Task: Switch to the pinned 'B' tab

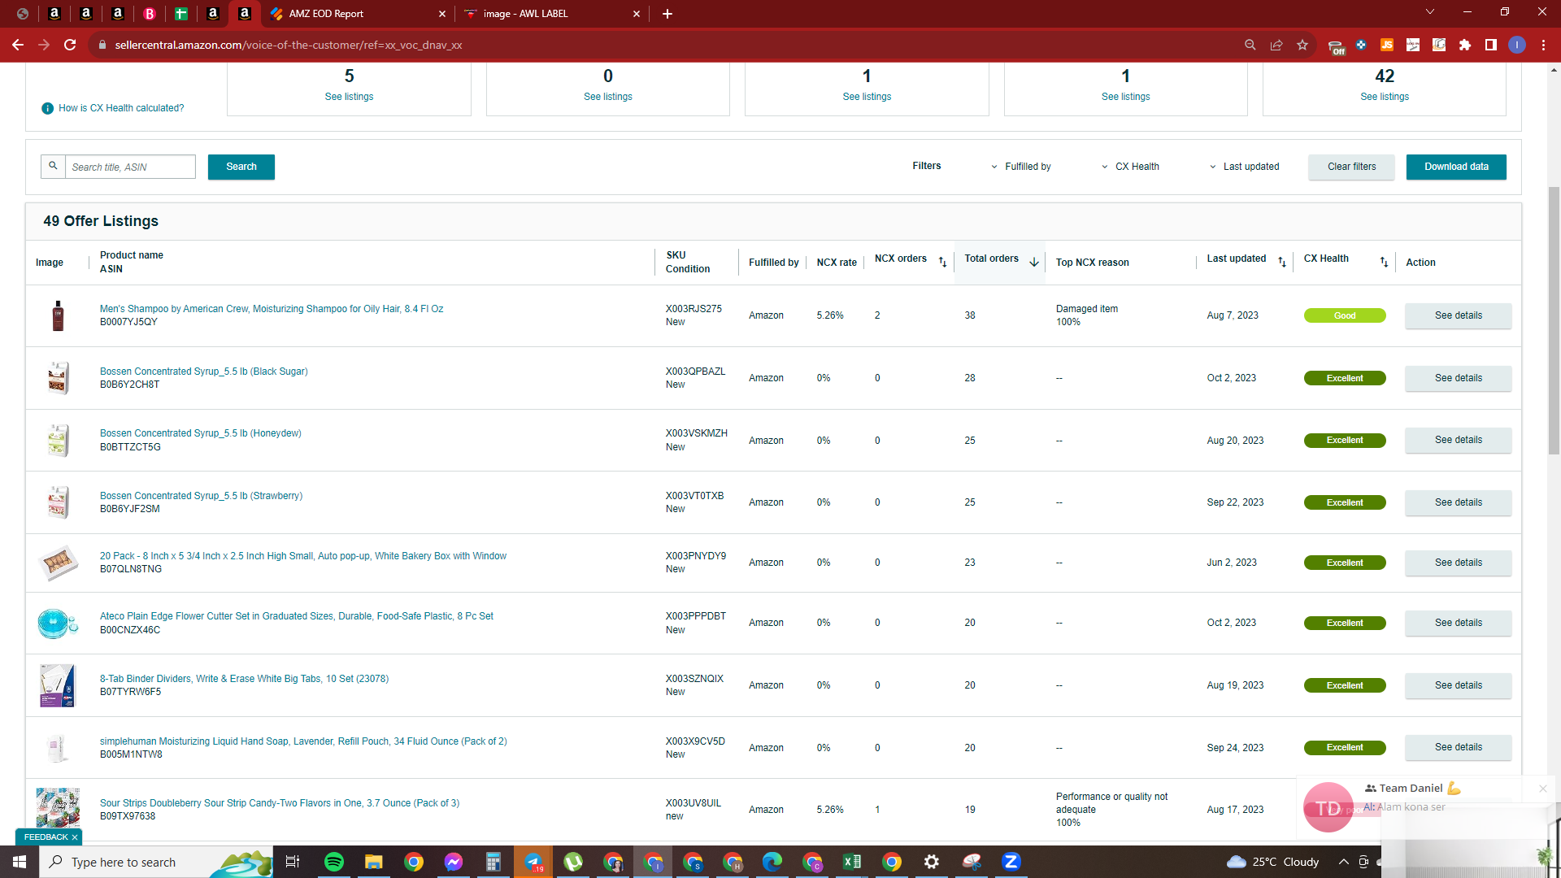Action: tap(150, 14)
